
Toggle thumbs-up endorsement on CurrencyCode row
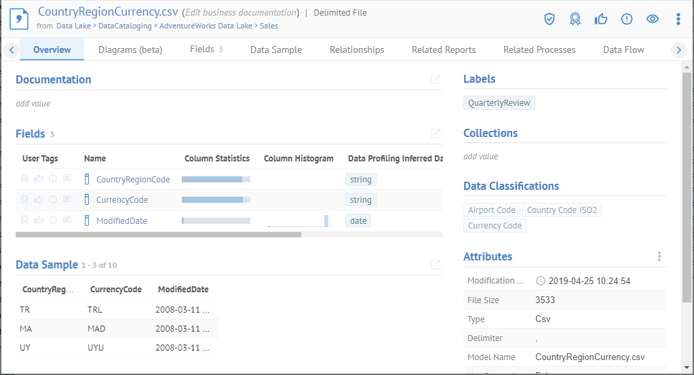point(39,200)
